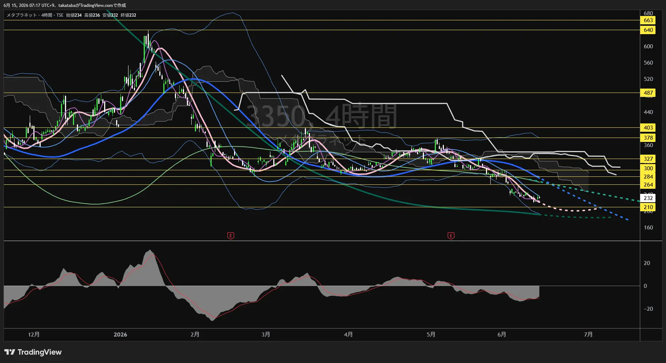The width and height of the screenshot is (666, 363).
Task: Click the 520 price axis tick
Action: [648, 79]
